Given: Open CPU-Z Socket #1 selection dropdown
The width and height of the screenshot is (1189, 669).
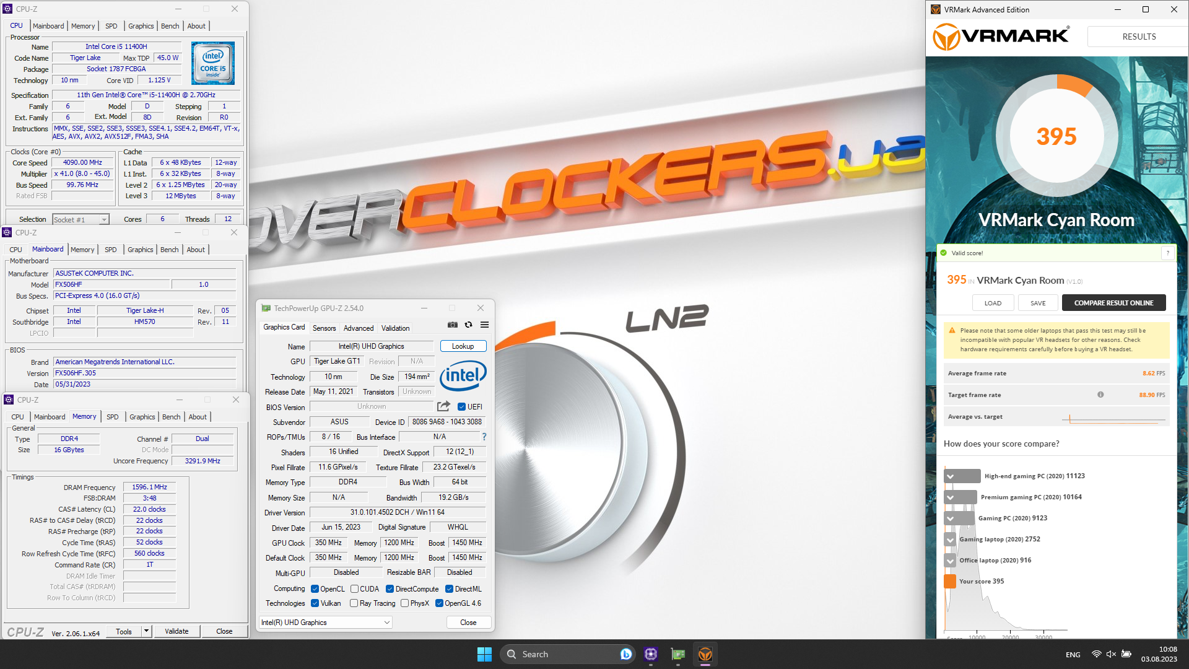Looking at the screenshot, I should 81,219.
